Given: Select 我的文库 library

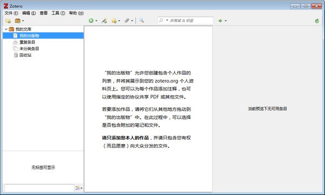Looking at the screenshot, I should coord(23,29).
